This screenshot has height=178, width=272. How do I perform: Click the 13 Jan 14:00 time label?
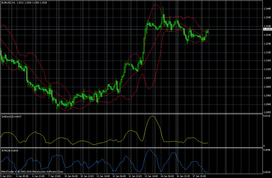click(151, 176)
